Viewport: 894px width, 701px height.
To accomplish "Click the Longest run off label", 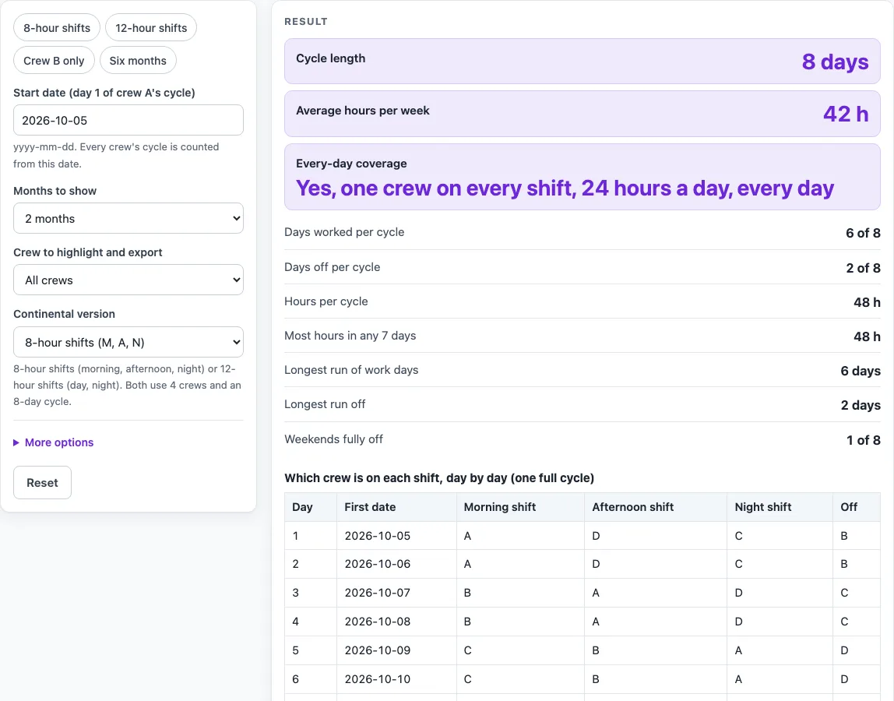I will [325, 403].
